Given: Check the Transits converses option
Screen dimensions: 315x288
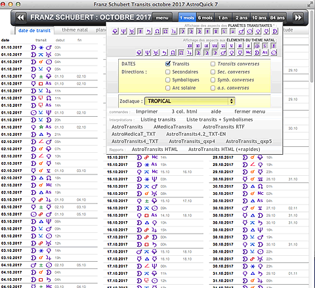Looking at the screenshot, I should tap(213, 64).
